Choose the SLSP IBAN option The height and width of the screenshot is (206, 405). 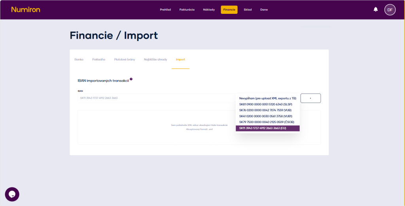tap(268, 105)
